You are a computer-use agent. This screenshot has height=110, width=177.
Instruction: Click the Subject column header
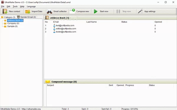coord(50,85)
